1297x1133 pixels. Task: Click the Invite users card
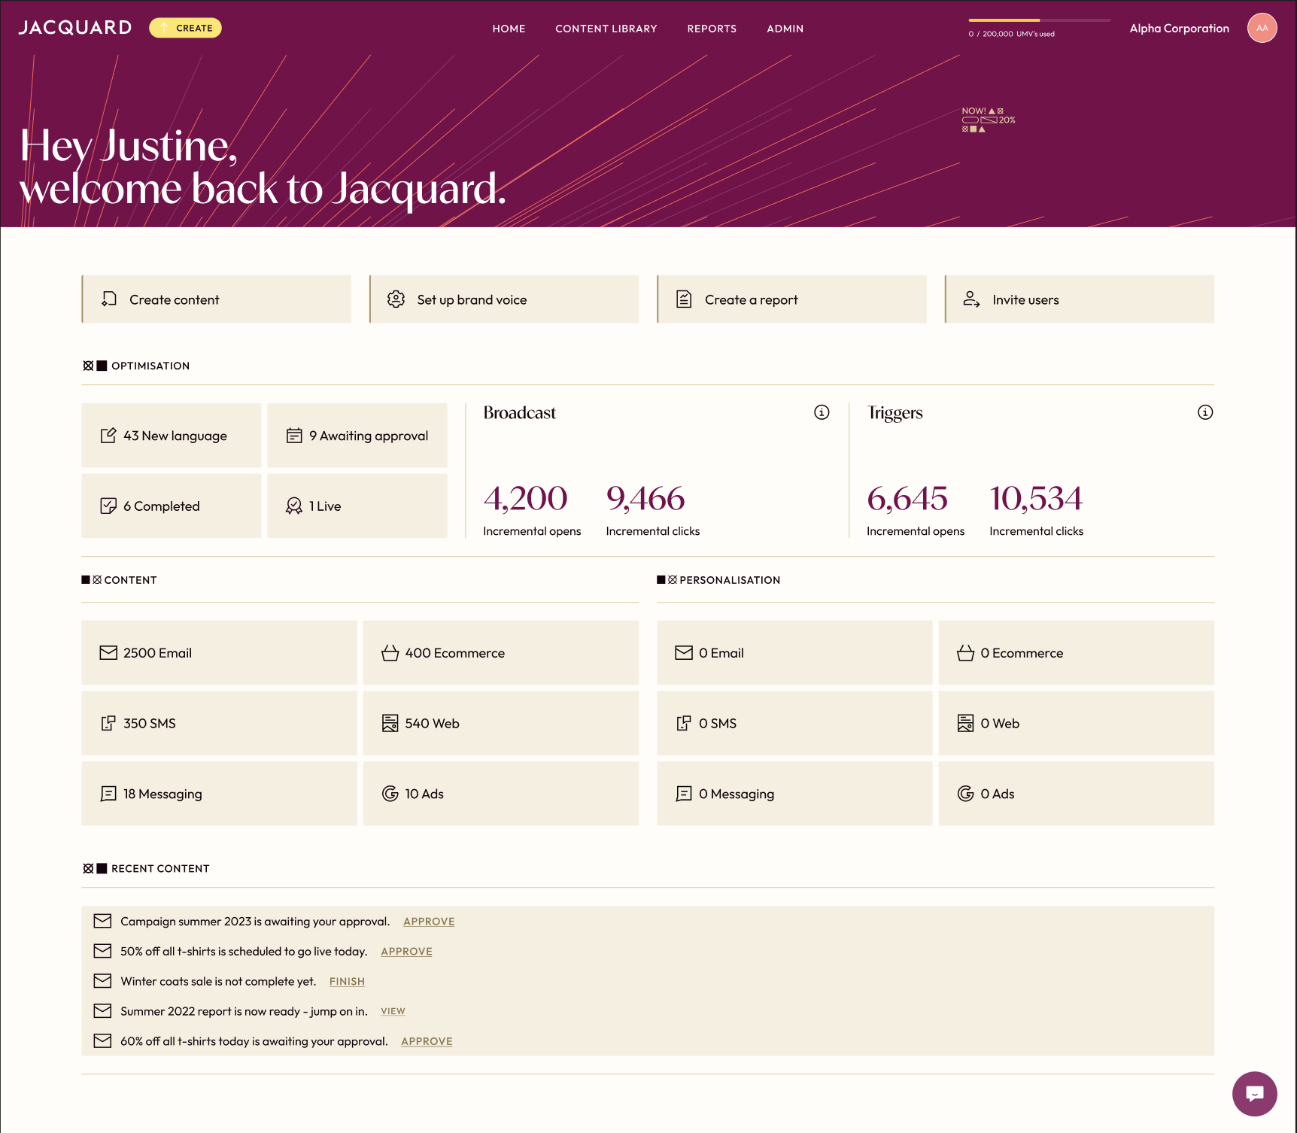pyautogui.click(x=1080, y=299)
